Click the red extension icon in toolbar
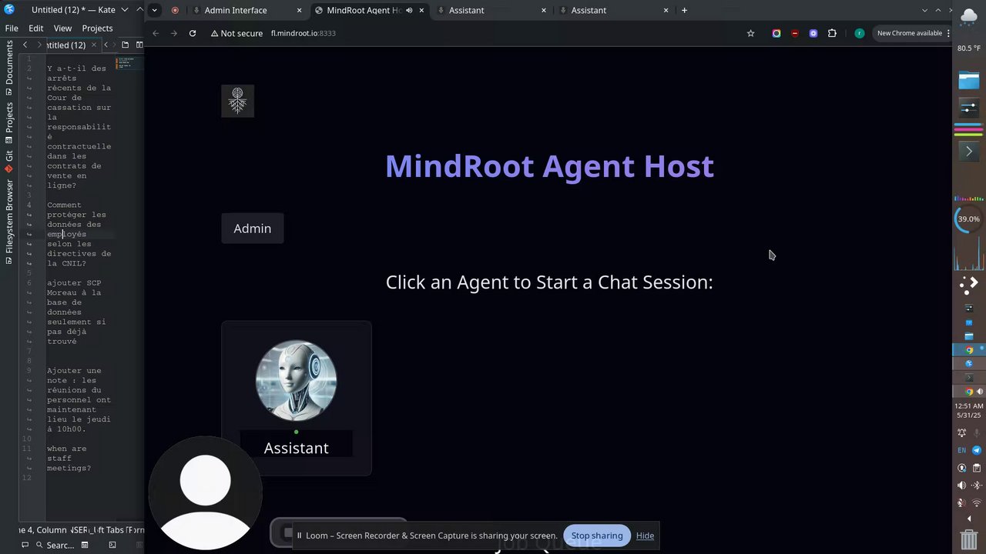986x554 pixels. [795, 33]
